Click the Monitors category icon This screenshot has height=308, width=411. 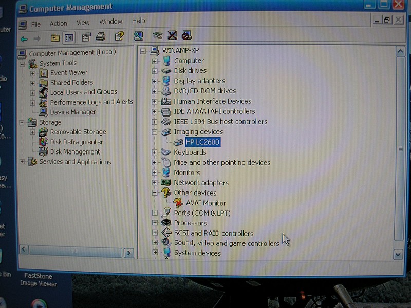click(x=166, y=172)
